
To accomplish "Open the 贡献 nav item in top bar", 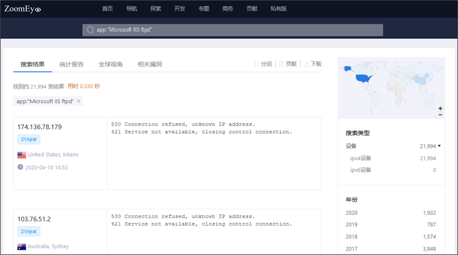I will click(252, 9).
